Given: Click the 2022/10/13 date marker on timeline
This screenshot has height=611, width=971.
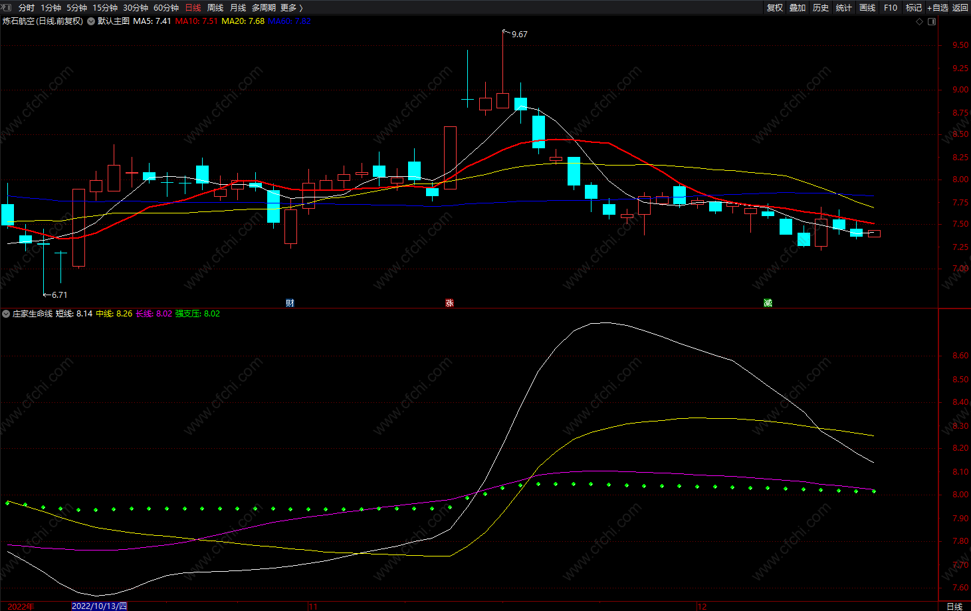Looking at the screenshot, I should click(x=99, y=606).
